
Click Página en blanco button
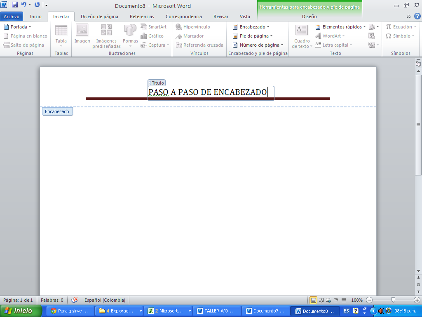(25, 36)
